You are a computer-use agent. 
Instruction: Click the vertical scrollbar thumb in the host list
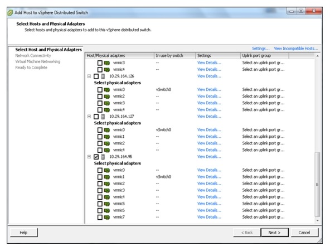coord(317,184)
